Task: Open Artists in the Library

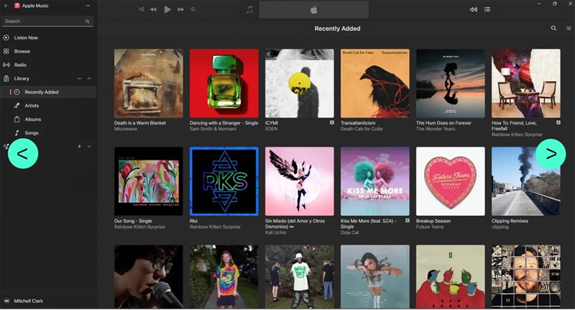Action: (x=32, y=106)
